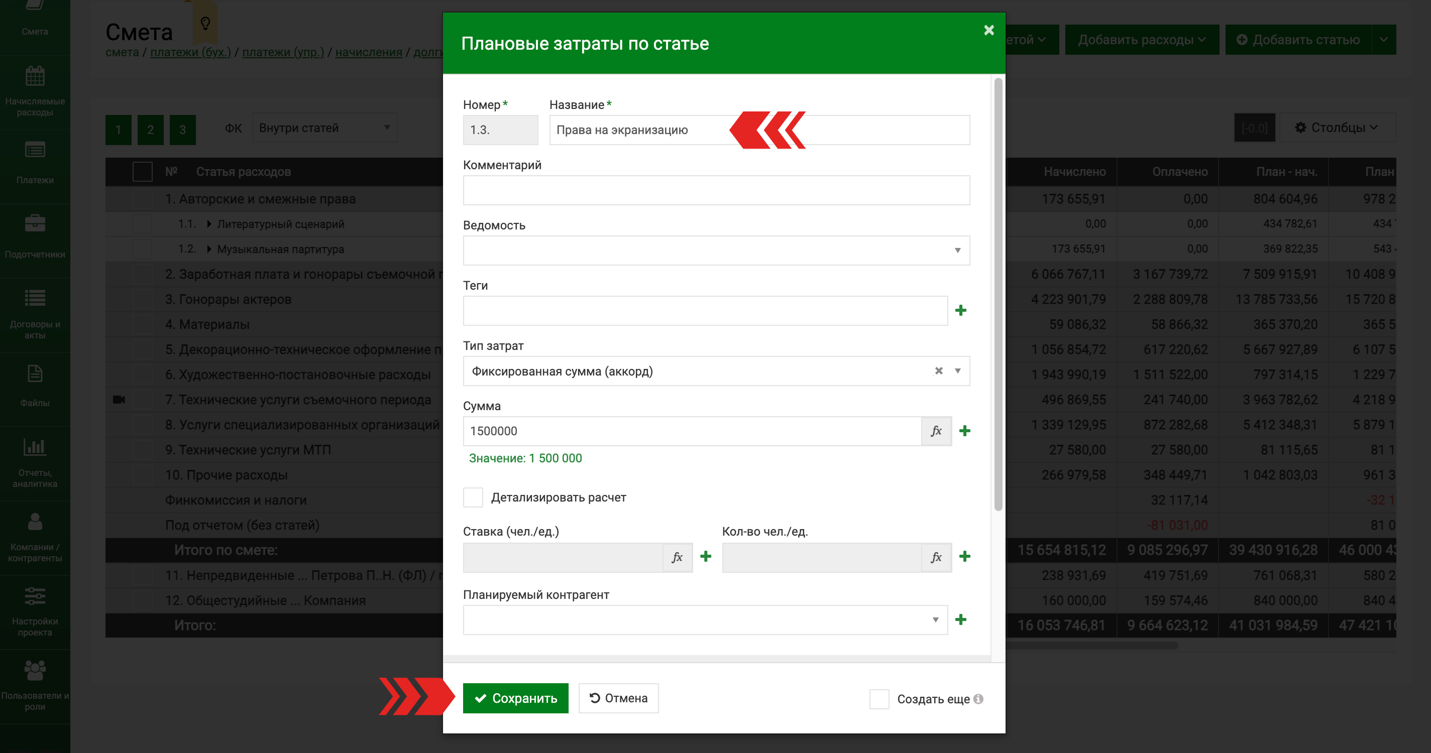
Task: Click info icon beside Создать еще
Action: point(978,699)
